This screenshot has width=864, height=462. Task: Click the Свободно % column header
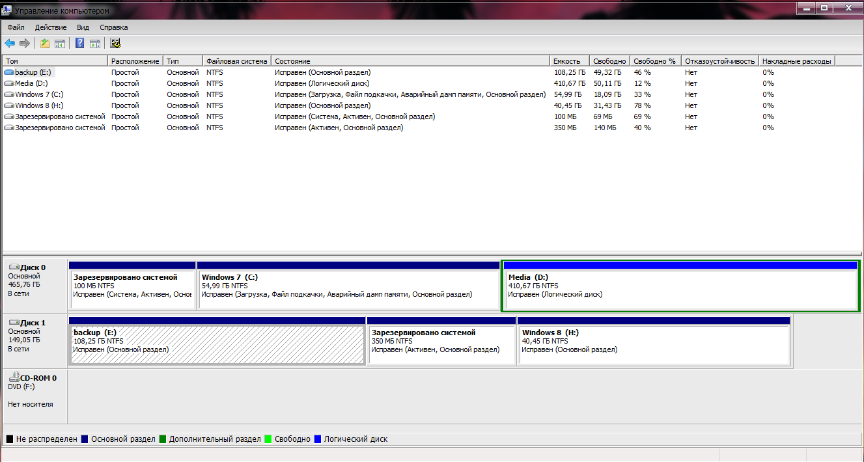656,61
